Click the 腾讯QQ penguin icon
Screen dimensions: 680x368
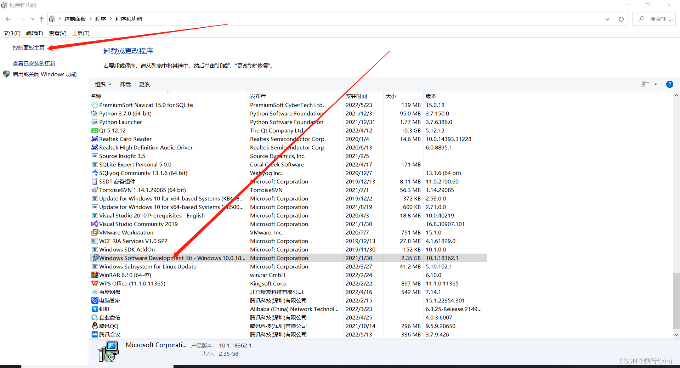(x=95, y=326)
